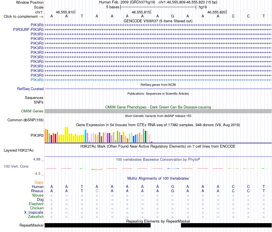Select the Zebrafish species label
Image resolution: width=272 pixels, height=232 pixels.
(36, 217)
